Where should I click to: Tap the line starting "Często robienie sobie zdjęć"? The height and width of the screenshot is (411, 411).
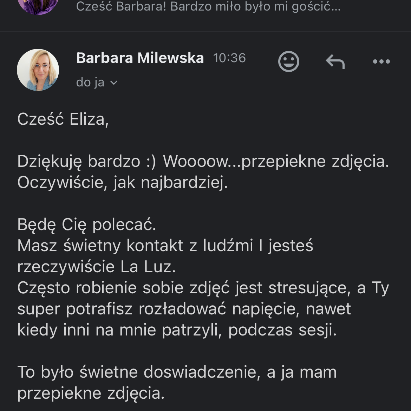(203, 288)
